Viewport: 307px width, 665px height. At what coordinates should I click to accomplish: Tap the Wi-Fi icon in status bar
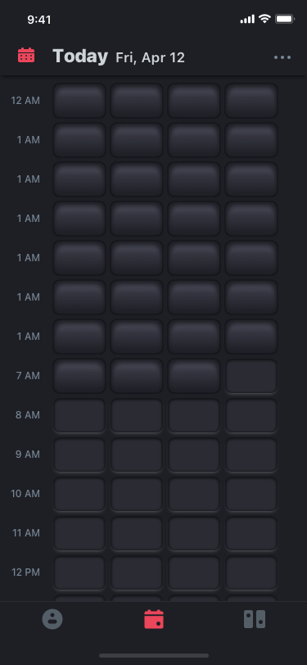pos(264,19)
